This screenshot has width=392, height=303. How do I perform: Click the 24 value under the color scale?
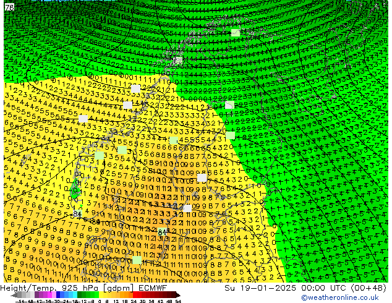(x=134, y=301)
